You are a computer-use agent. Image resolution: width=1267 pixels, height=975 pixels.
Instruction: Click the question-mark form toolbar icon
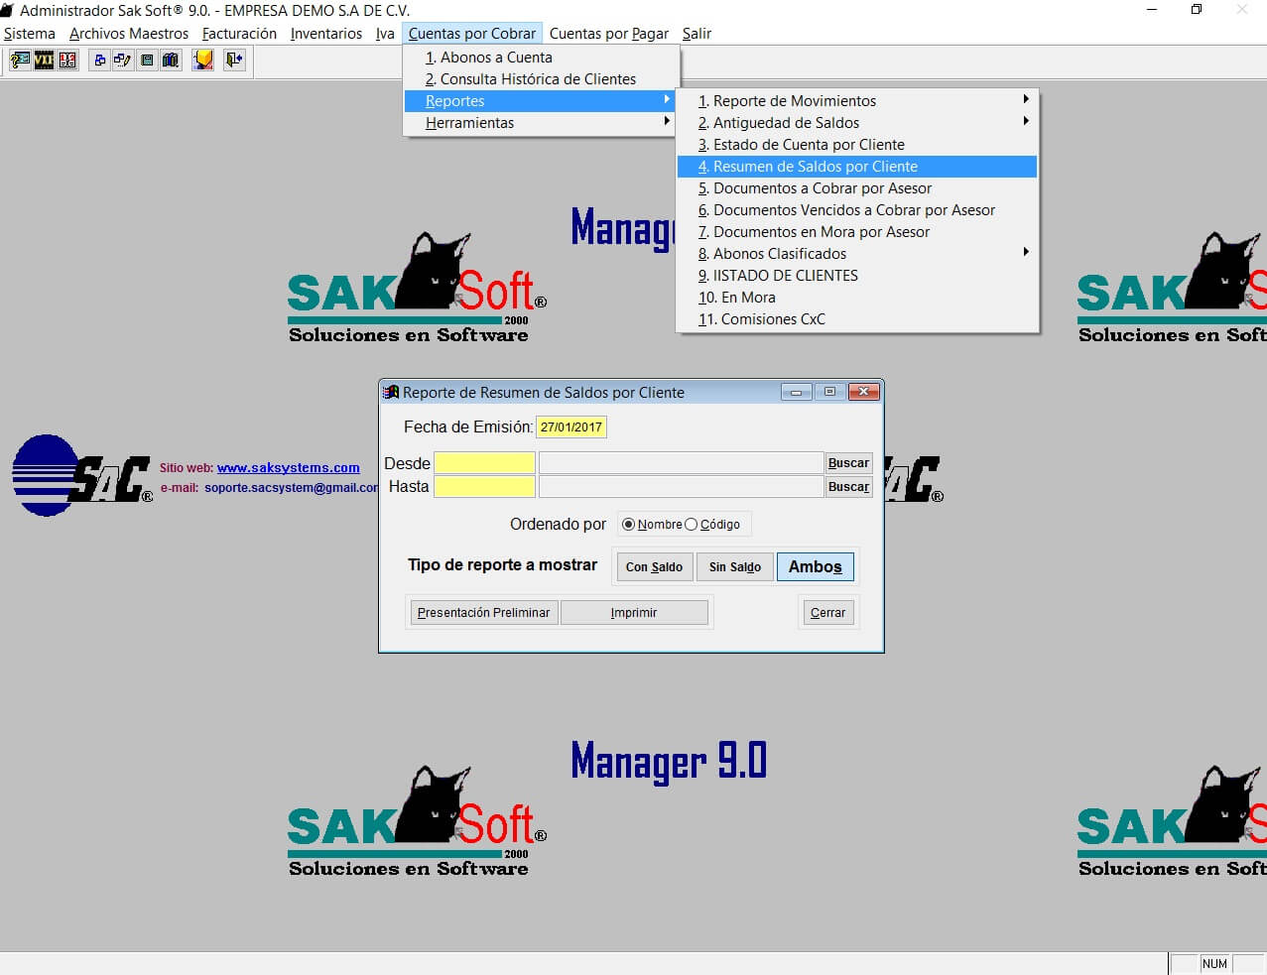[x=20, y=61]
